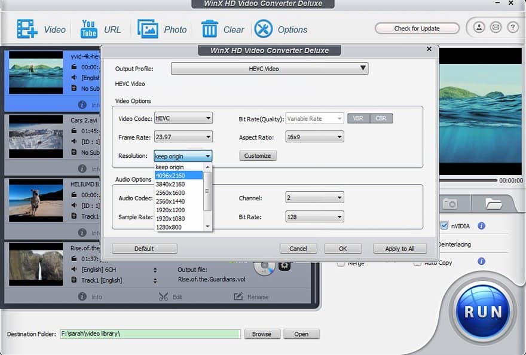Select 1920x1080 in the resolution list
The width and height of the screenshot is (526, 355).
[x=170, y=219]
